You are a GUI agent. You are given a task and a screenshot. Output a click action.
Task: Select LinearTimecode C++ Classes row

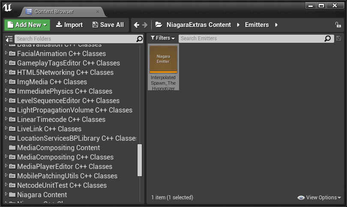tap(71, 119)
